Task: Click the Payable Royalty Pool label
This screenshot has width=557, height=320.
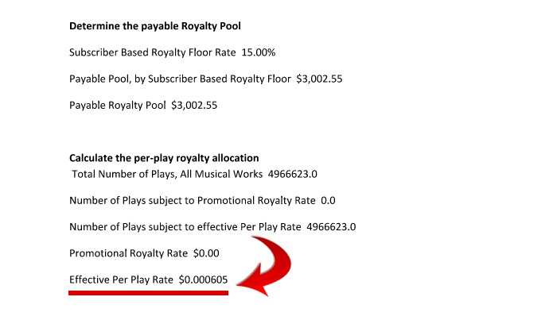Action: point(118,106)
